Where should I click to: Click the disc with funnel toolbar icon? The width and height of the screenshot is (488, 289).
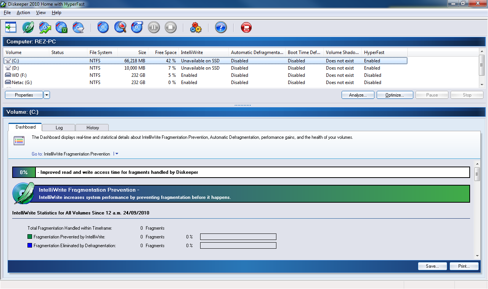click(x=79, y=27)
